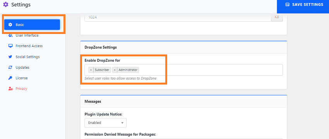The height and width of the screenshot is (139, 329).
Task: Click the Save Settings button
Action: pyautogui.click(x=303, y=6)
